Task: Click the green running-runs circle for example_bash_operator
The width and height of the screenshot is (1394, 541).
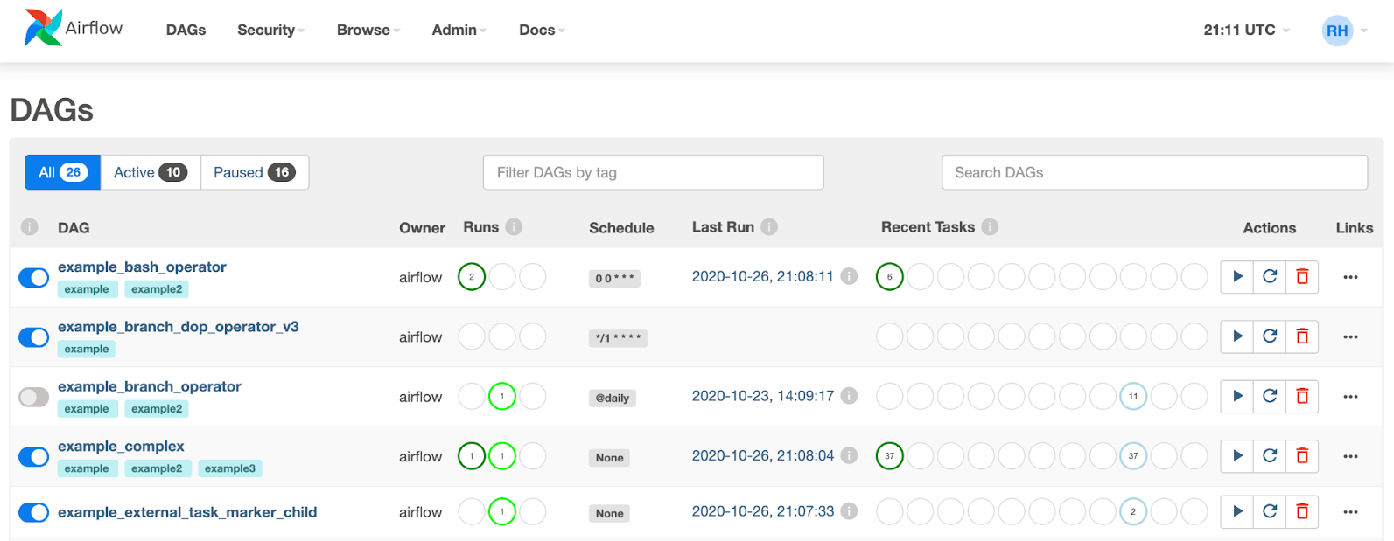Action: click(472, 277)
